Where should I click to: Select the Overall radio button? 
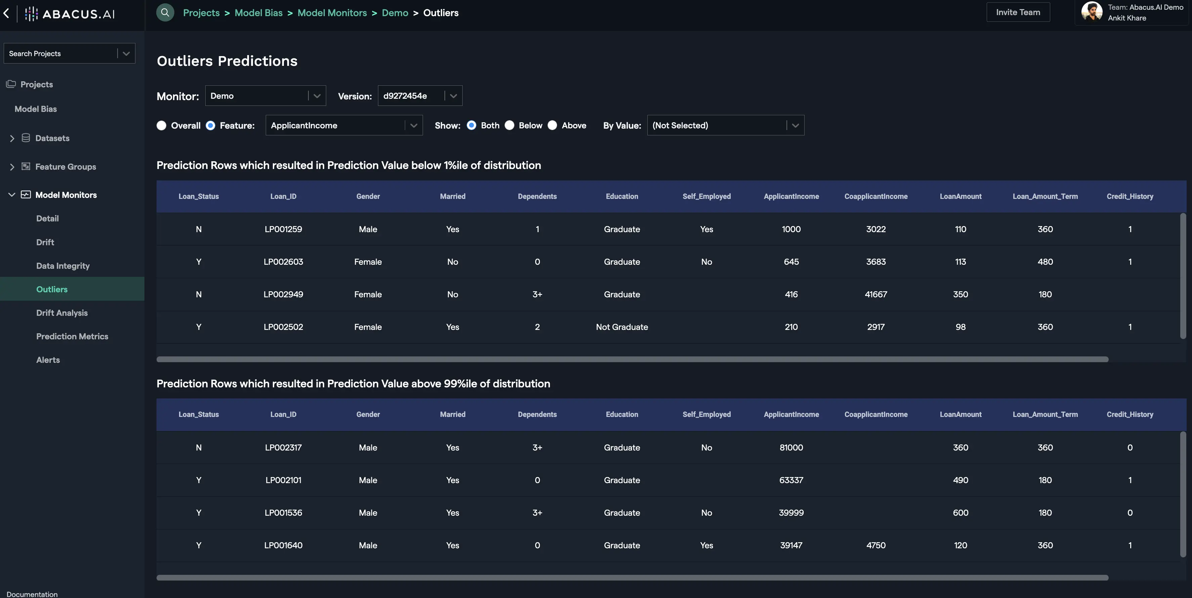click(161, 125)
